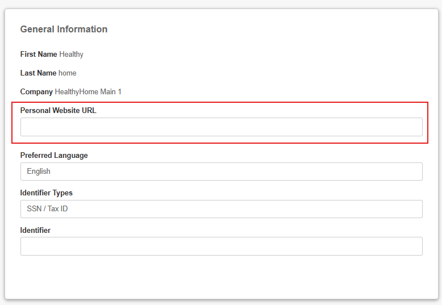
Task: Click the Company label
Action: click(36, 91)
